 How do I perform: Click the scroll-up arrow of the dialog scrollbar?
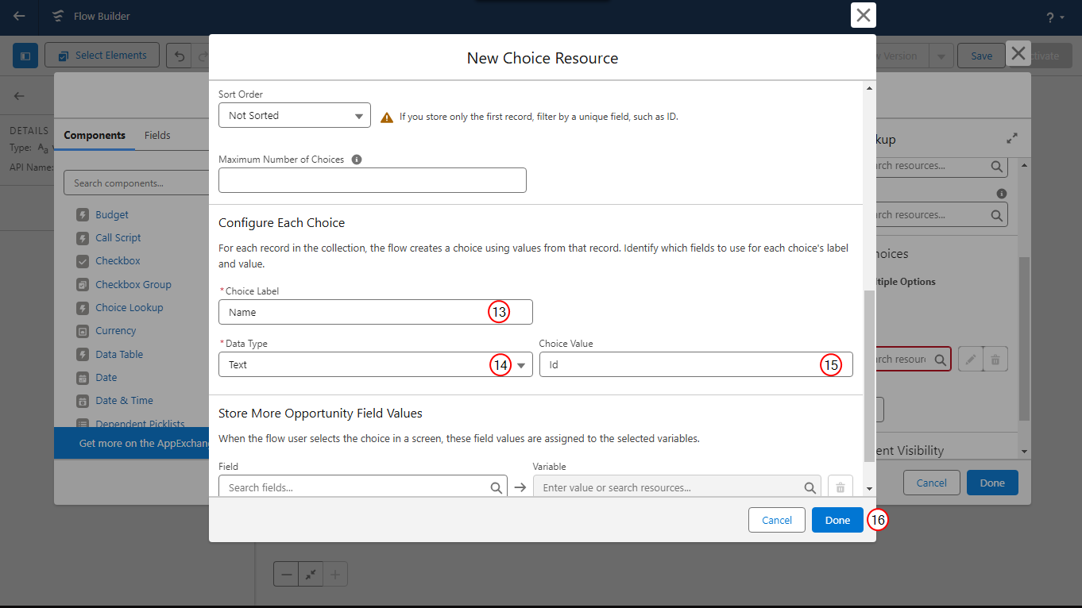[869, 87]
